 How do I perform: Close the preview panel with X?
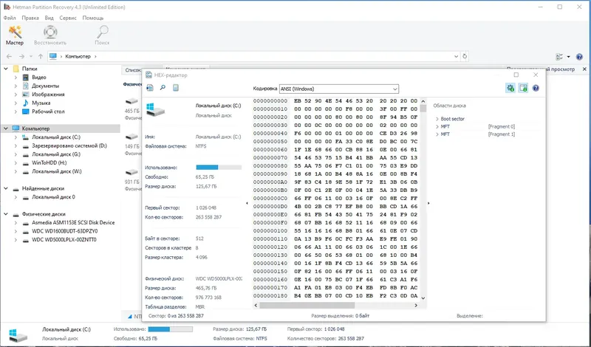tap(584, 69)
